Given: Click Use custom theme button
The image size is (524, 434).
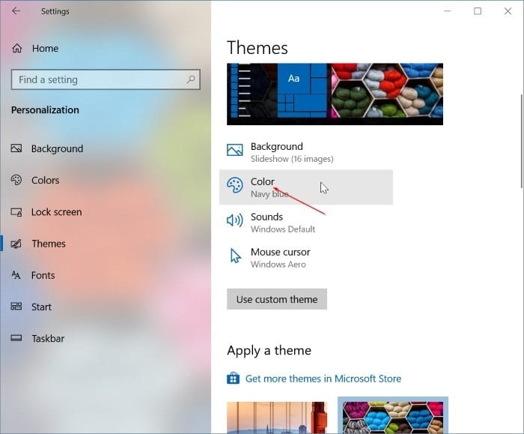Looking at the screenshot, I should coord(277,299).
